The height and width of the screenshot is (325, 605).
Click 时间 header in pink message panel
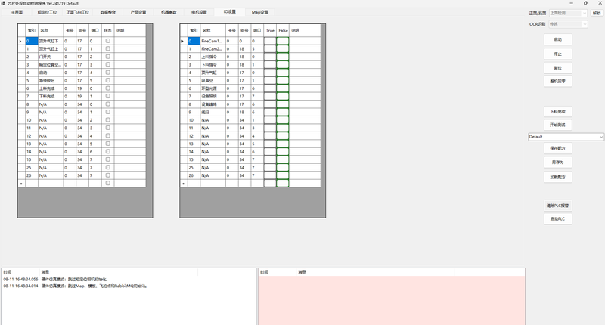click(264, 272)
